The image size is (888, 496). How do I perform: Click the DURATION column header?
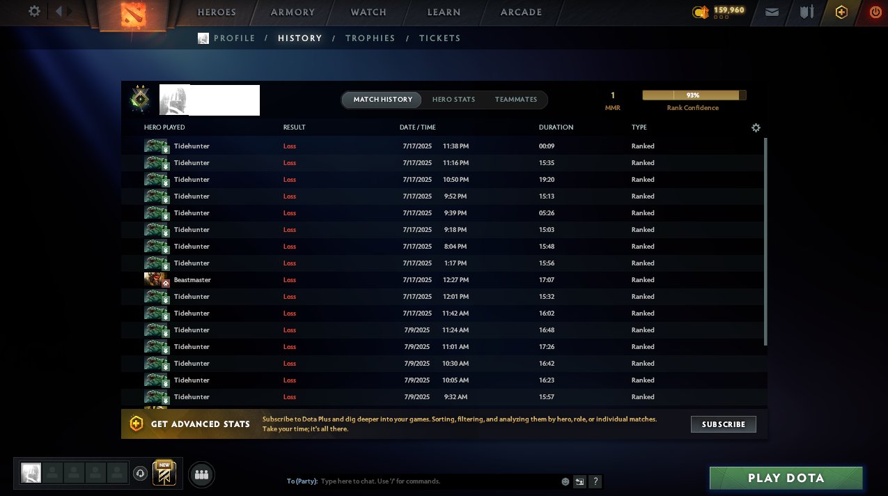point(556,127)
